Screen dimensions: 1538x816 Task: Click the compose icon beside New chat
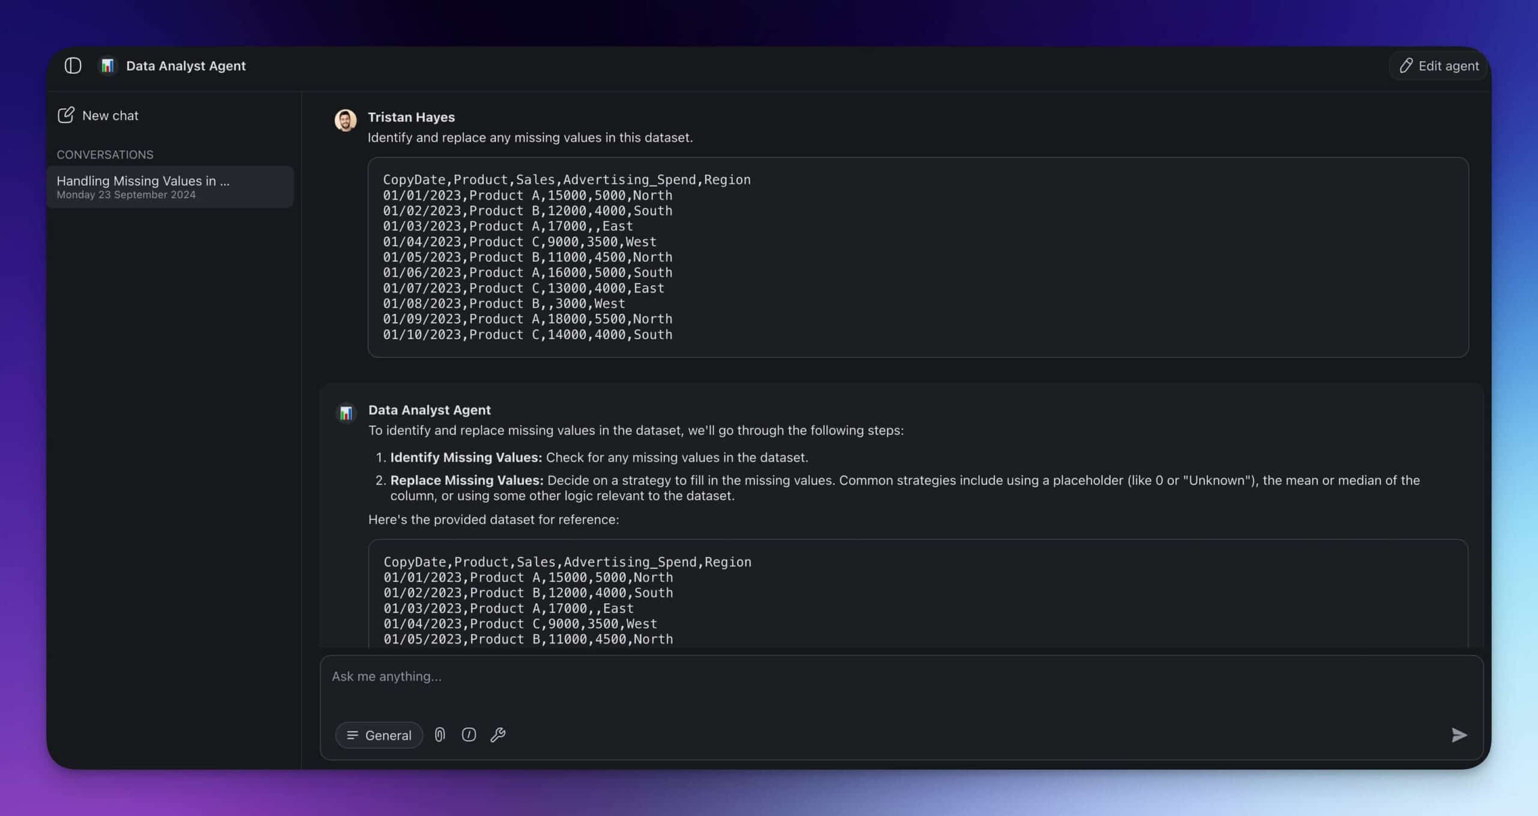pos(65,115)
